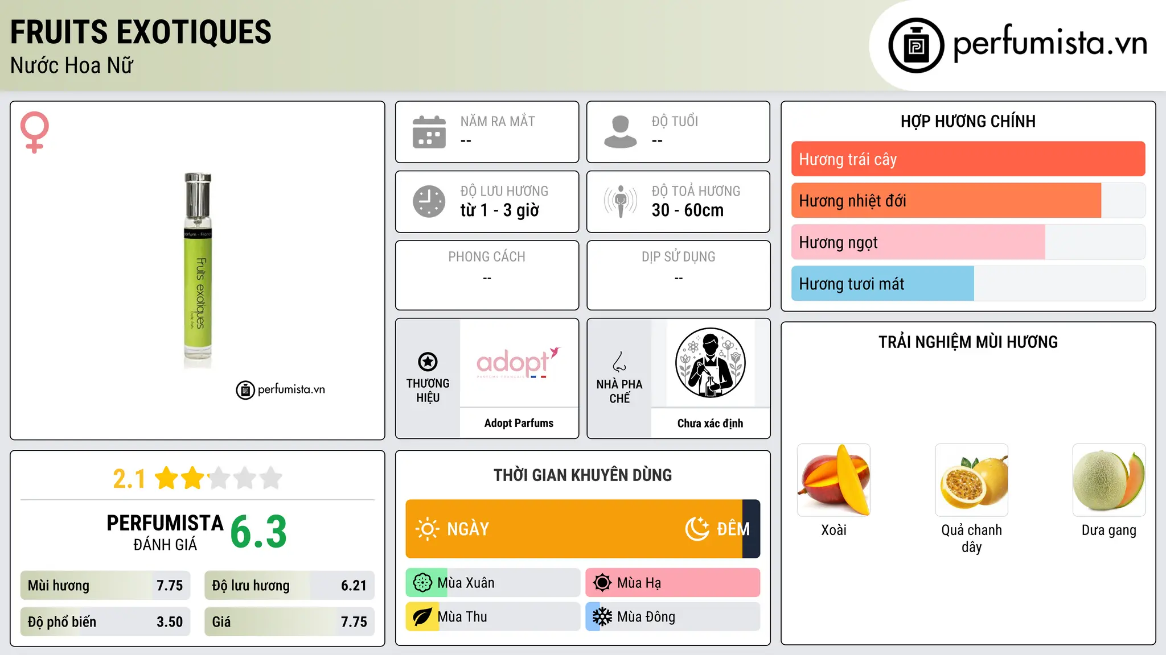Click the calendar icon beside NĂM RA MẮT
This screenshot has width=1166, height=655.
[429, 132]
